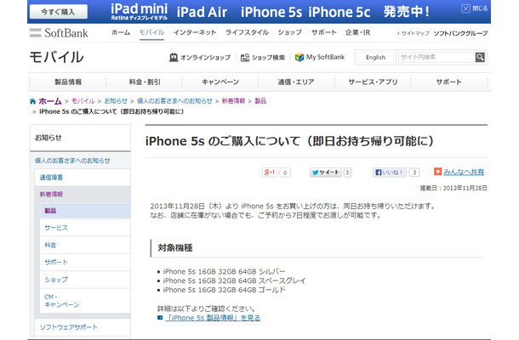The height and width of the screenshot is (340, 519).
Task: Open the インターネット top menu item
Action: pyautogui.click(x=195, y=32)
